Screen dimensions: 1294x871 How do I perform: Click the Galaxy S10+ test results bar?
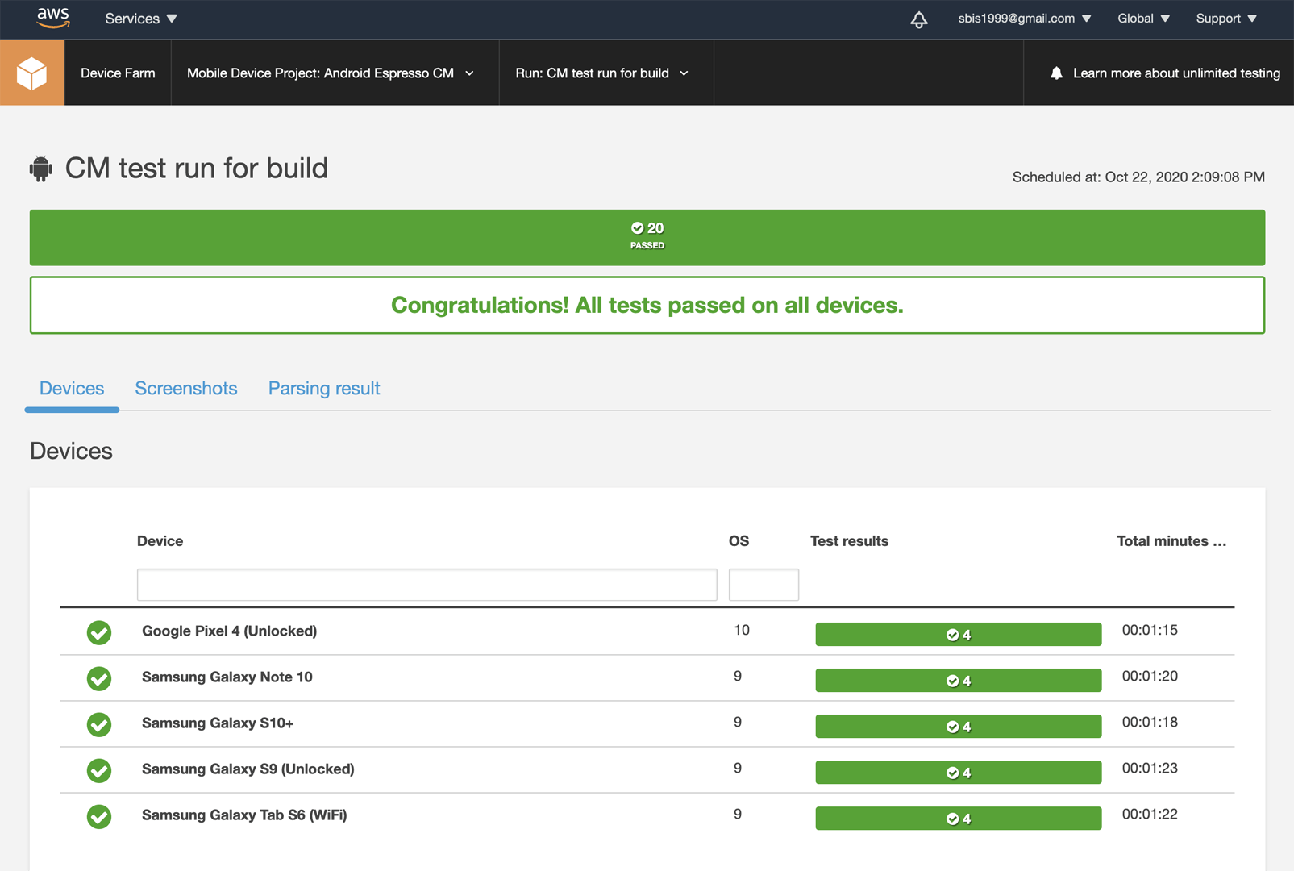point(959,726)
